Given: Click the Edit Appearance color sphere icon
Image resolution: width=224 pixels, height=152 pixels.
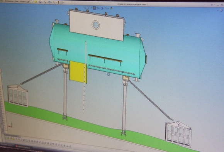Looking at the screenshot, I should point(111,8).
